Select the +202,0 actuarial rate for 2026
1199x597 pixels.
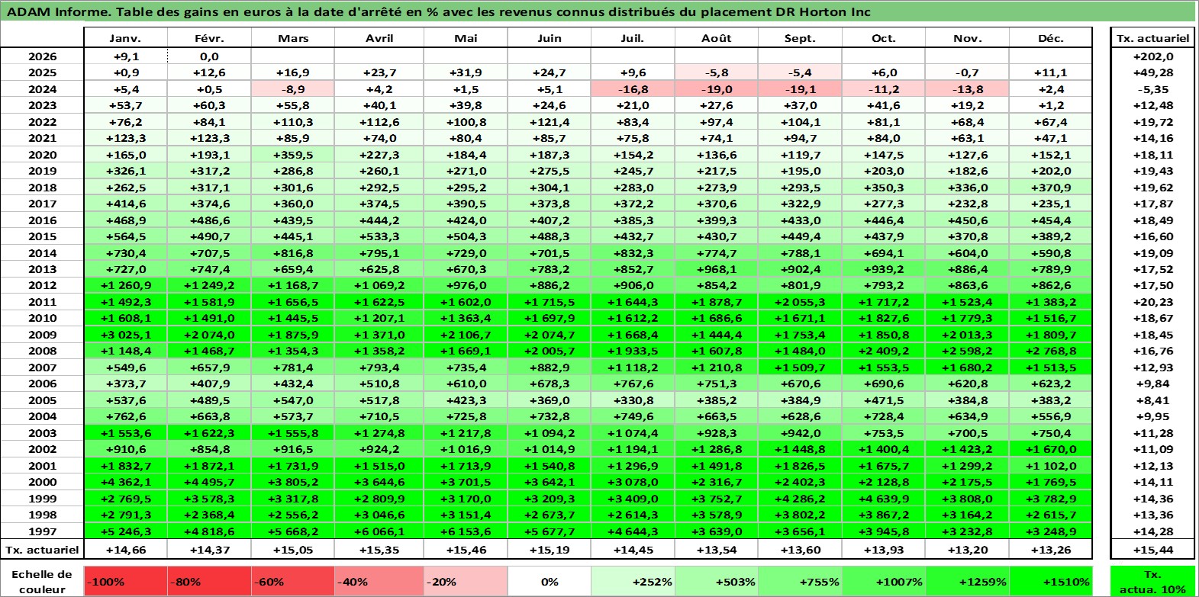[x=1152, y=56]
